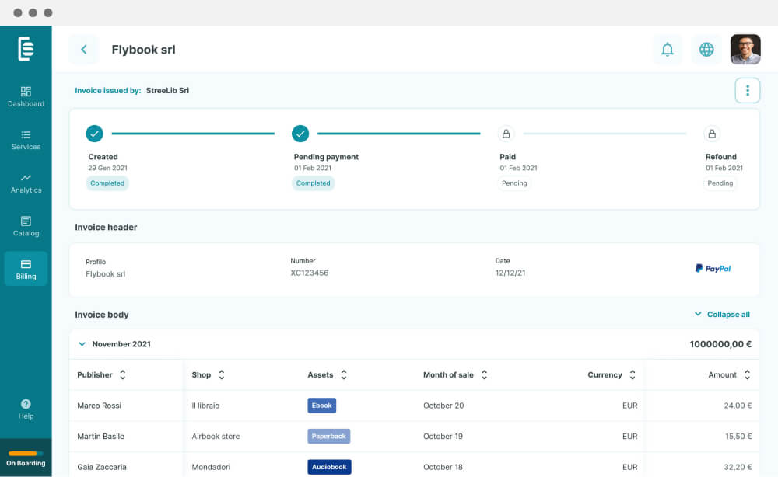
Task: Click Collapse all link
Action: coord(722,315)
